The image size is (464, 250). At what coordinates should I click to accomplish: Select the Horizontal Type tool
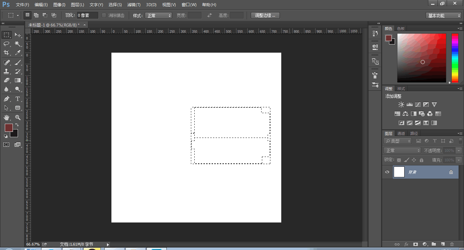click(x=18, y=99)
